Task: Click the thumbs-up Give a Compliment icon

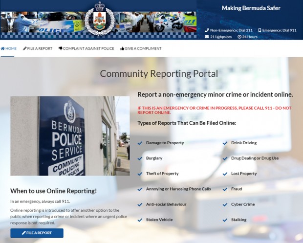Action: coord(122,48)
